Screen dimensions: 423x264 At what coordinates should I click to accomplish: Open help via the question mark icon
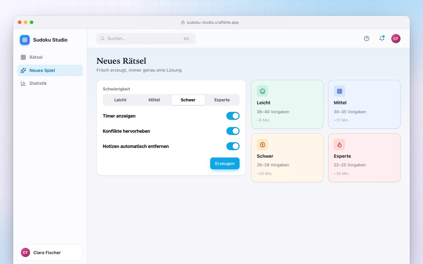366,39
